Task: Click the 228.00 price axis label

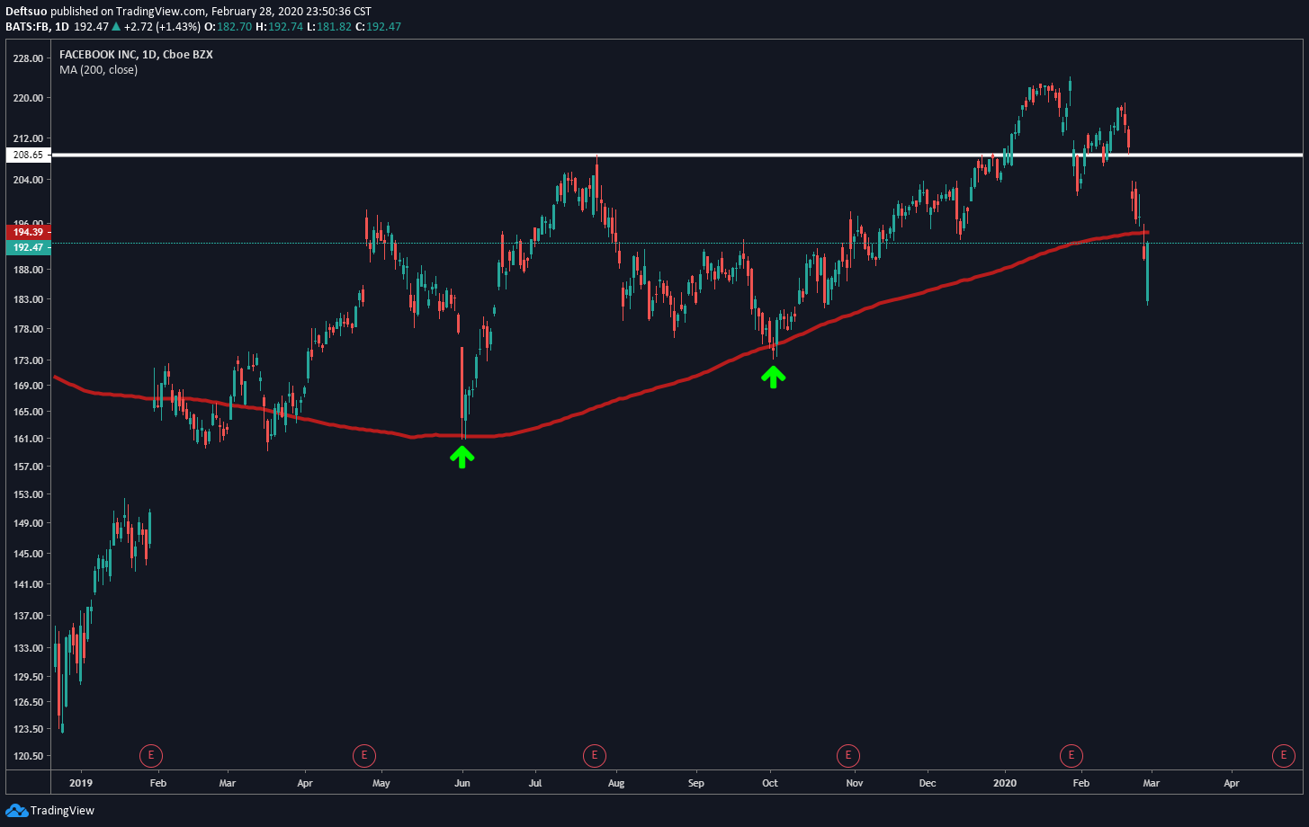Action: pos(30,58)
